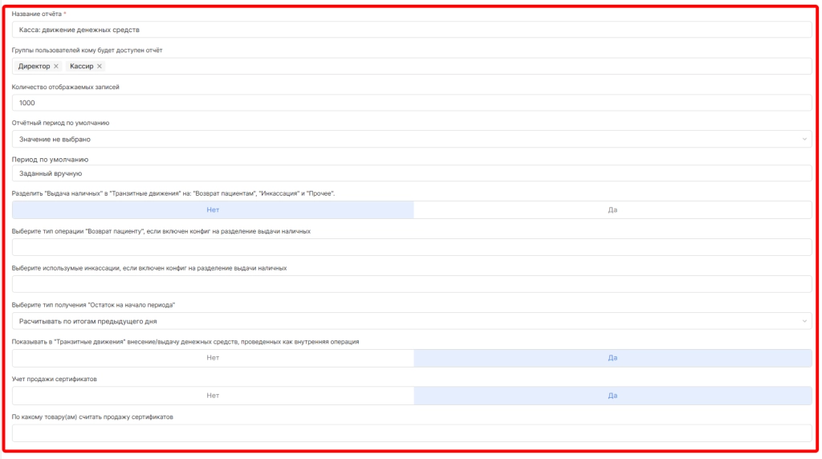Open the Возврат пациенту operation type selector
The height and width of the screenshot is (459, 822).
coord(411,247)
